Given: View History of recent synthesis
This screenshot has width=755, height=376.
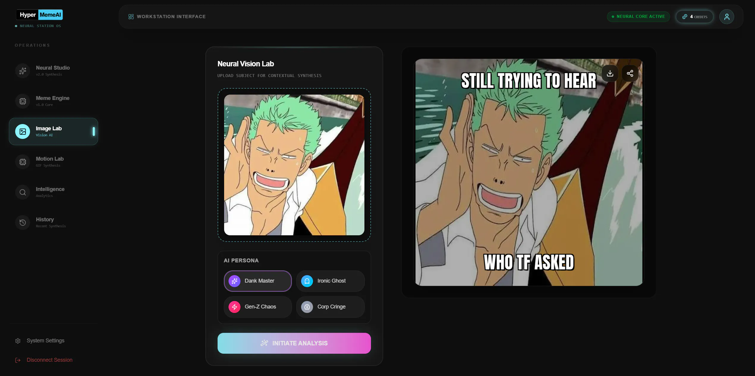Looking at the screenshot, I should pyautogui.click(x=54, y=223).
